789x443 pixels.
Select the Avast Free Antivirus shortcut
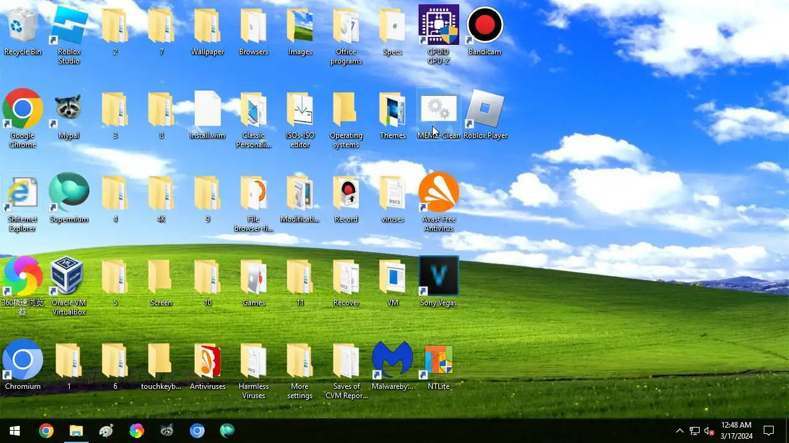click(438, 202)
